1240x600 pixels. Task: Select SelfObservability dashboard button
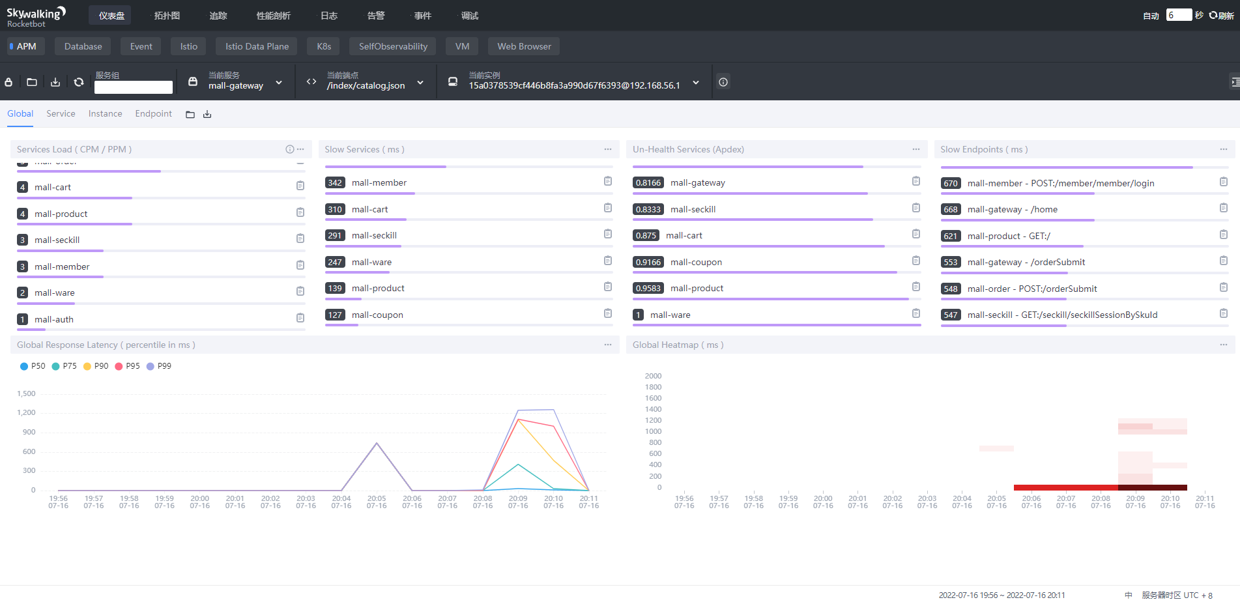(x=393, y=46)
